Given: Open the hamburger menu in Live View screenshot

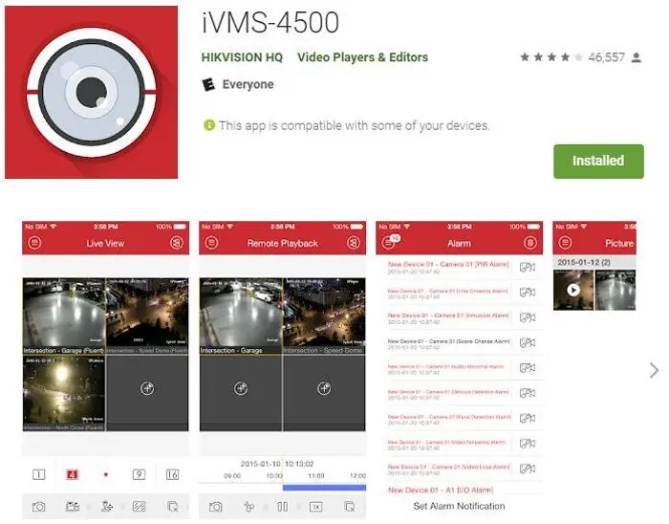Looking at the screenshot, I should pyautogui.click(x=35, y=243).
